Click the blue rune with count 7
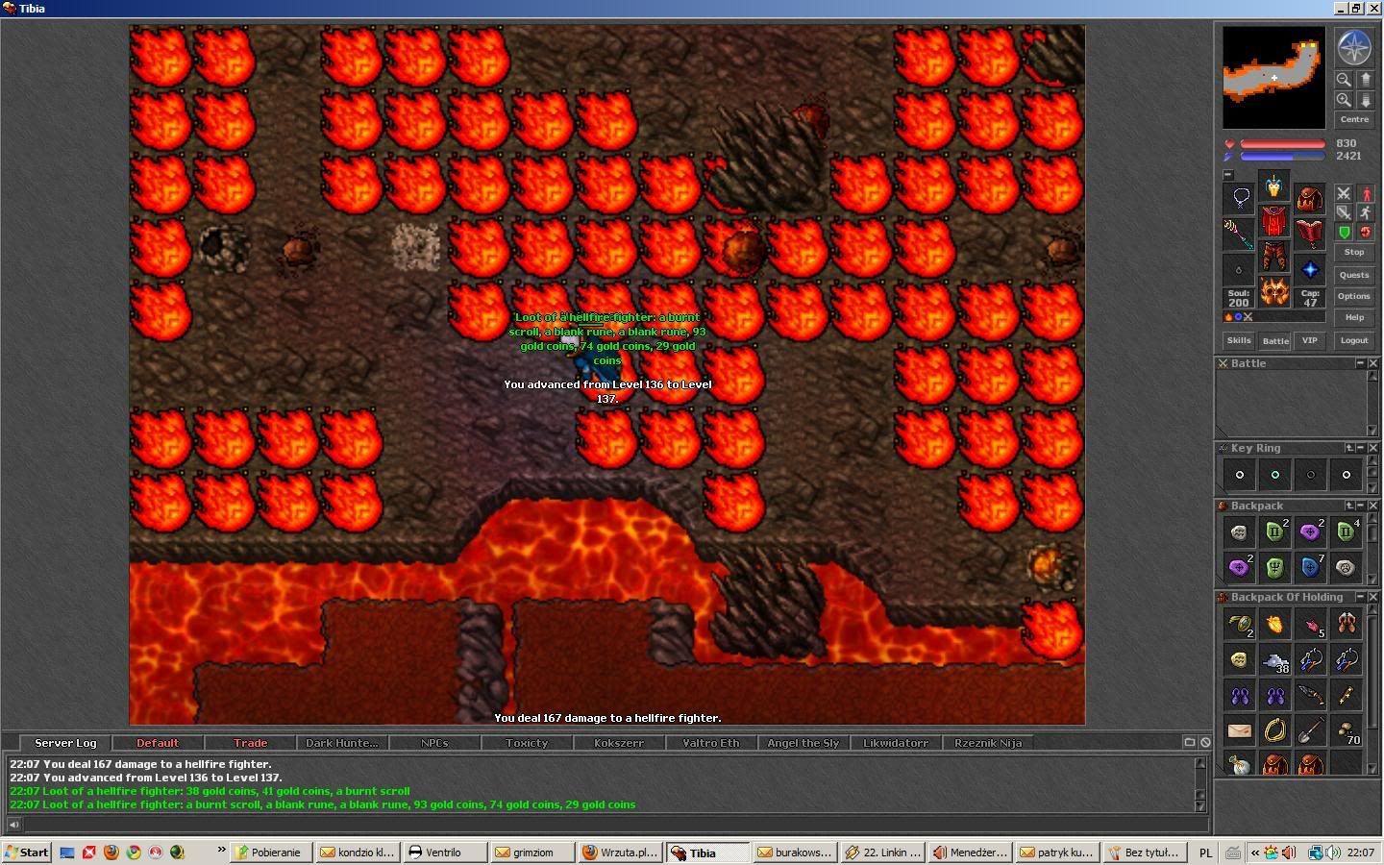Viewport: 1384px width, 865px height. point(1311,567)
